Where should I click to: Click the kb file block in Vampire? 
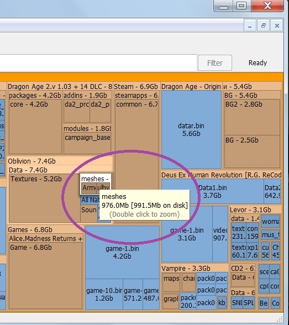coord(222,303)
